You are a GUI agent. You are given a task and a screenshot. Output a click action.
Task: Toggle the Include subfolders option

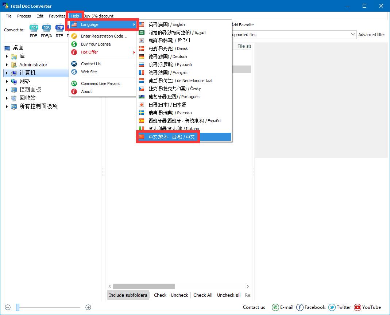[128, 295]
